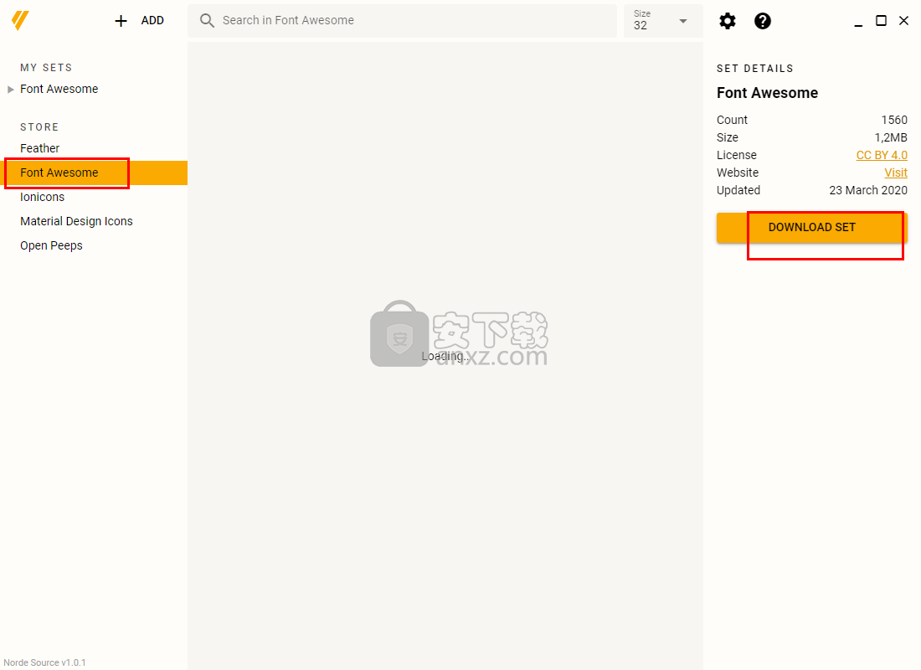Focus the Search in Font Awesome field
The height and width of the screenshot is (670, 921).
pos(403,21)
